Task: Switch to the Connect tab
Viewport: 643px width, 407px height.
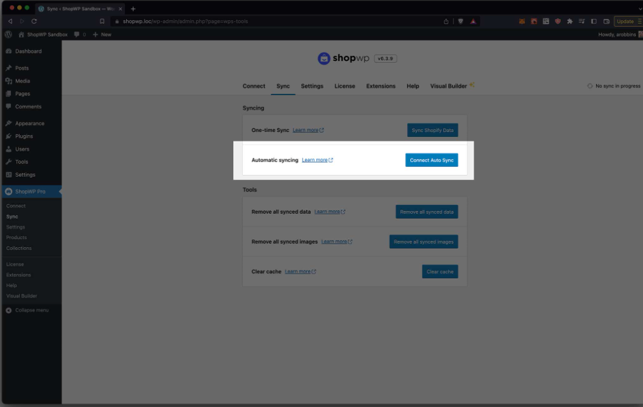Action: tap(254, 86)
